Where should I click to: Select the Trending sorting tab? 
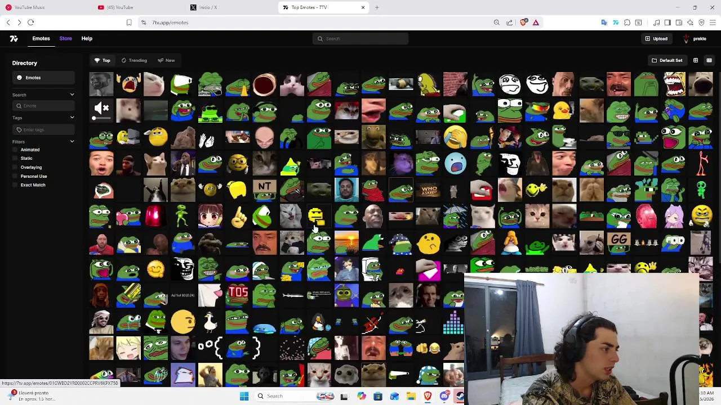(134, 60)
